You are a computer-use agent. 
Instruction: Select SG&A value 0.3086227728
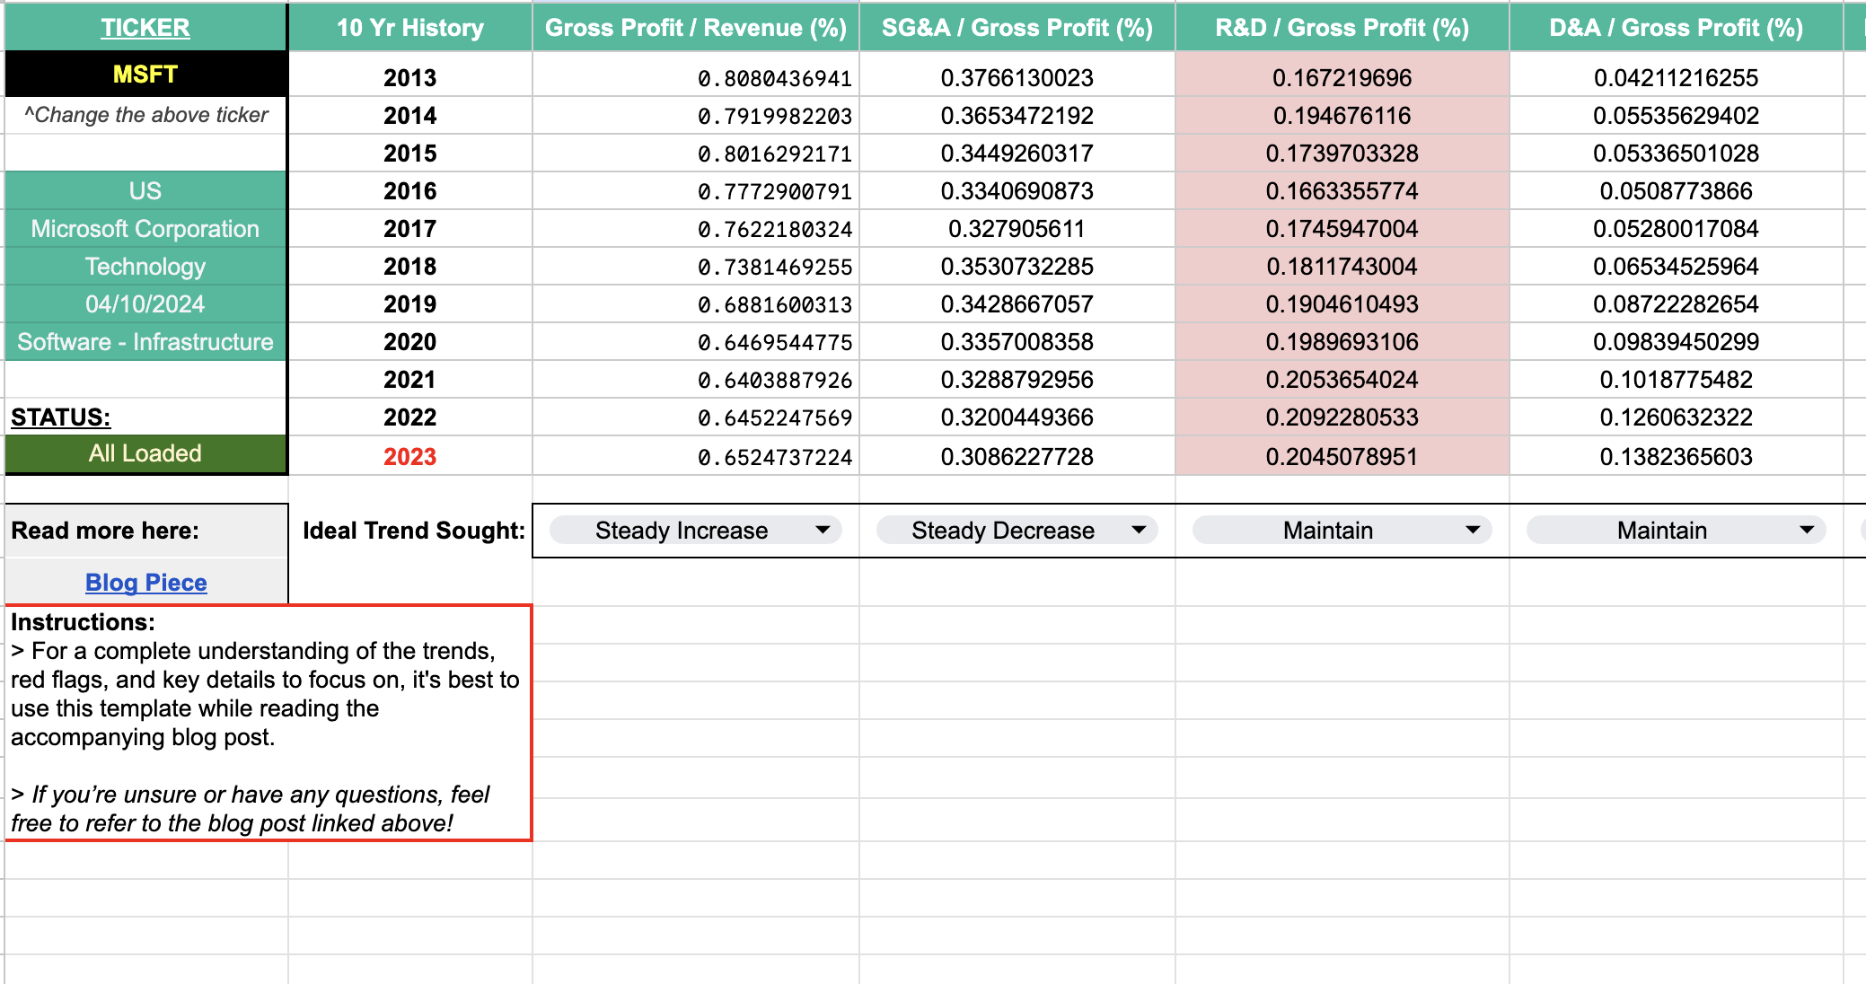1017,457
